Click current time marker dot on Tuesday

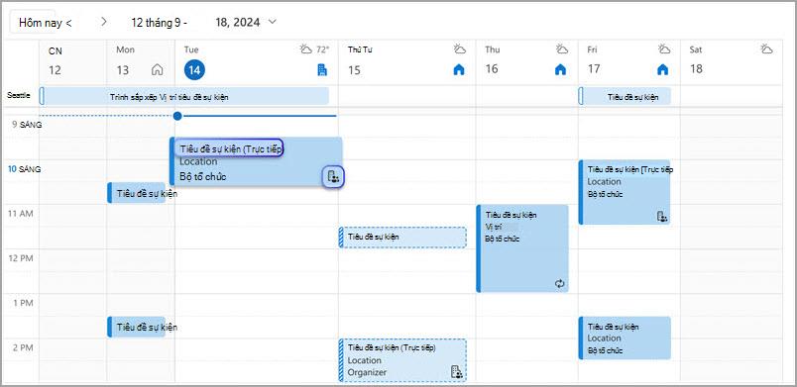tap(177, 116)
